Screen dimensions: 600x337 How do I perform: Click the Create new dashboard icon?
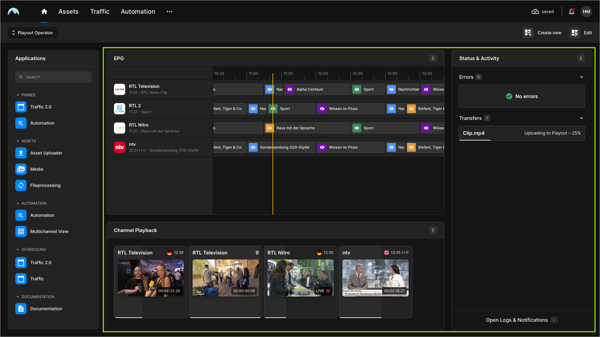point(528,33)
